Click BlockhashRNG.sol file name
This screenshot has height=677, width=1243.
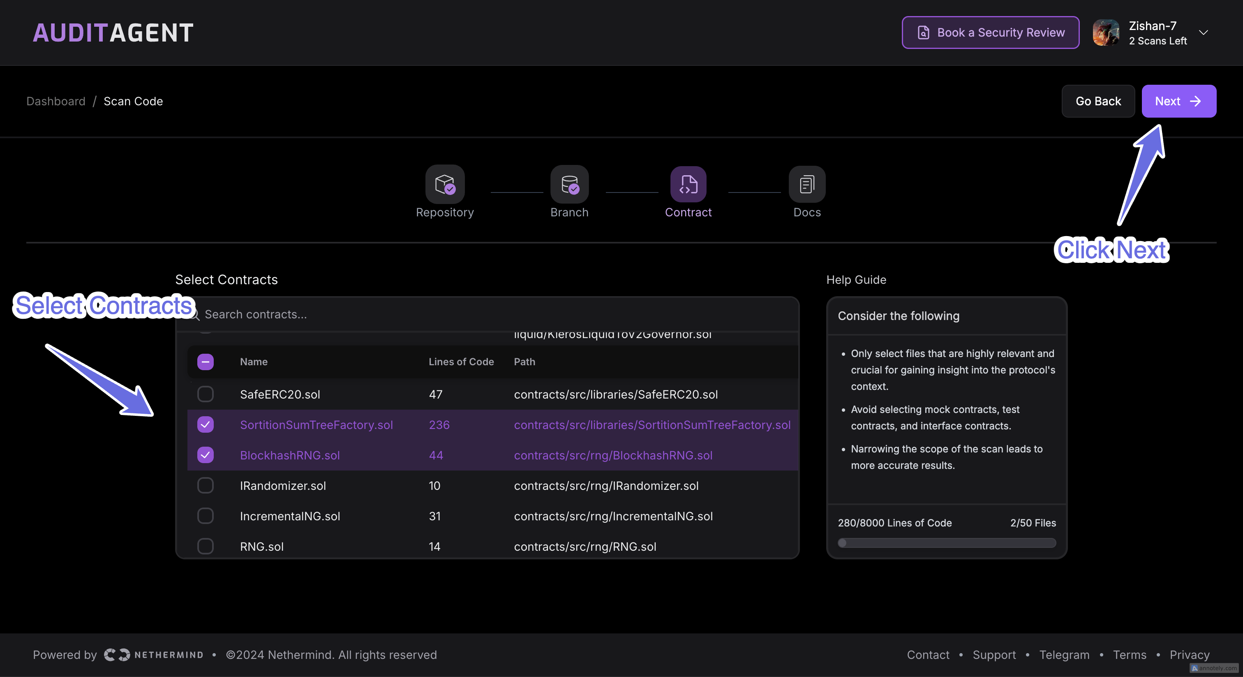tap(290, 455)
